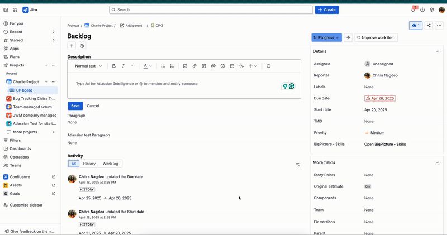Open Atlassian Intelligence from the editor toolbar
The width and height of the screenshot is (447, 235).
pyautogui.click(x=268, y=66)
